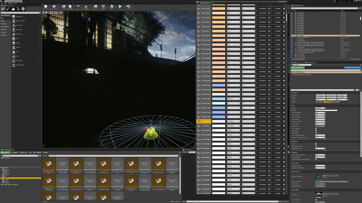Click the Save Current icon in the toolbar
This screenshot has height=203, width=362.
(x=45, y=7)
